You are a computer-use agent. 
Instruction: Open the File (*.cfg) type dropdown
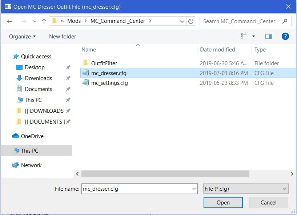click(246, 189)
